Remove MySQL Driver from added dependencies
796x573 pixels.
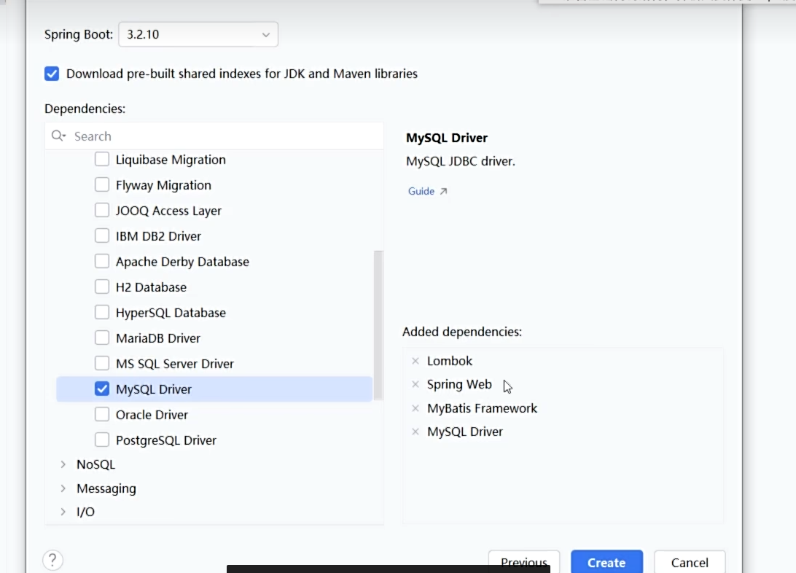[x=415, y=432]
